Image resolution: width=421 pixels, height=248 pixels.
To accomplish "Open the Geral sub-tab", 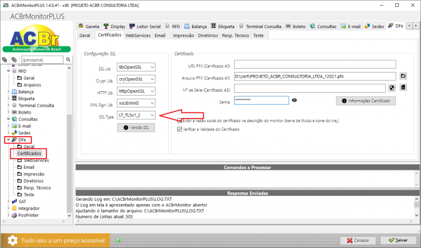I will tap(85, 35).
